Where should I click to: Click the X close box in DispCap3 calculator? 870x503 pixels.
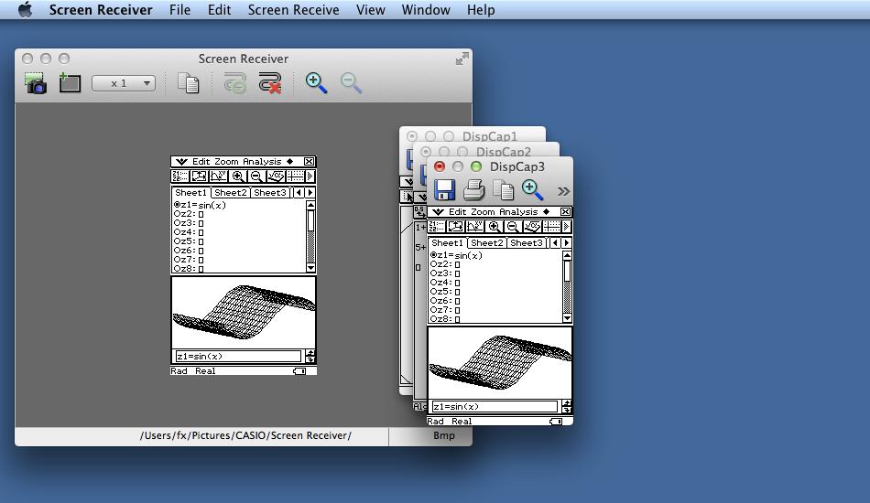point(565,212)
